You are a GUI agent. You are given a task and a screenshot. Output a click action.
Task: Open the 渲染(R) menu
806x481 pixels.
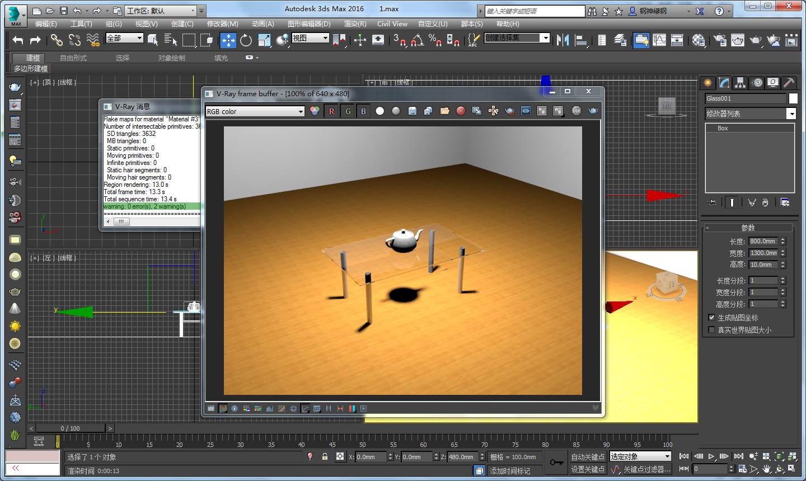pyautogui.click(x=355, y=24)
